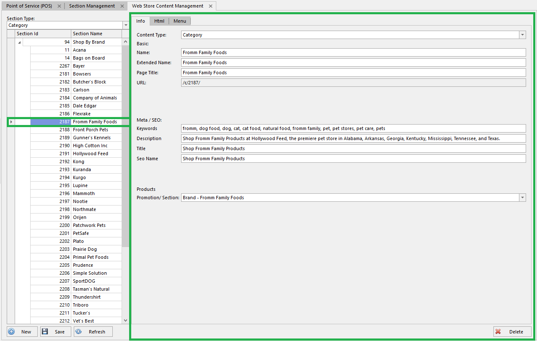Click the New button's plus icon

11,331
